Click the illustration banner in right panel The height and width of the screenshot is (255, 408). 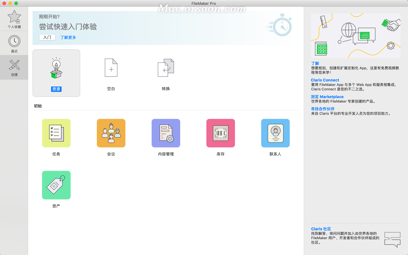356,36
